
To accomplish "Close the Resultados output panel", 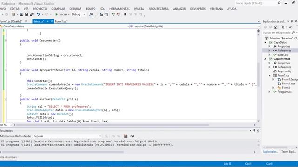I will (258, 131).
